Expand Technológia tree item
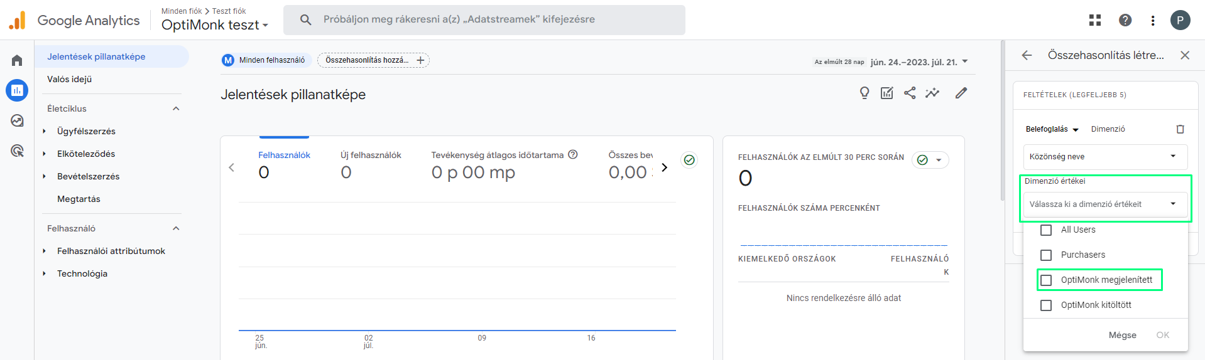The height and width of the screenshot is (360, 1205). 44,273
